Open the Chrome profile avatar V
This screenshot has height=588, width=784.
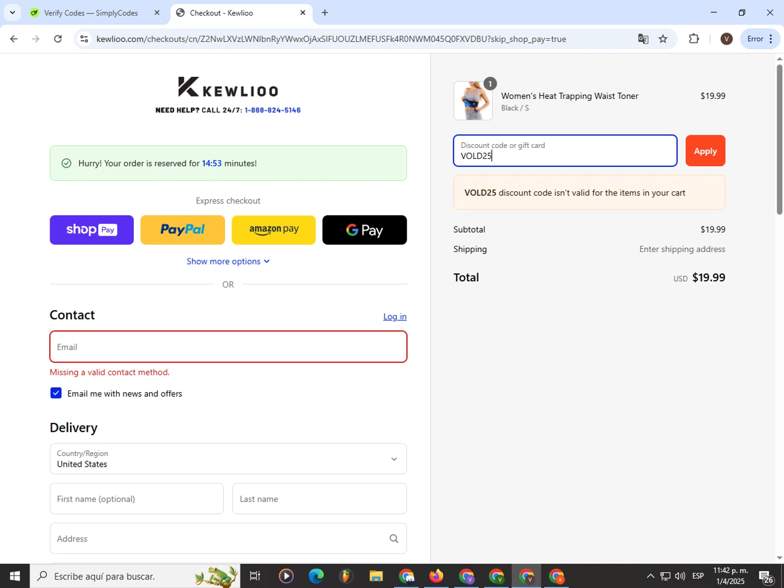point(726,39)
